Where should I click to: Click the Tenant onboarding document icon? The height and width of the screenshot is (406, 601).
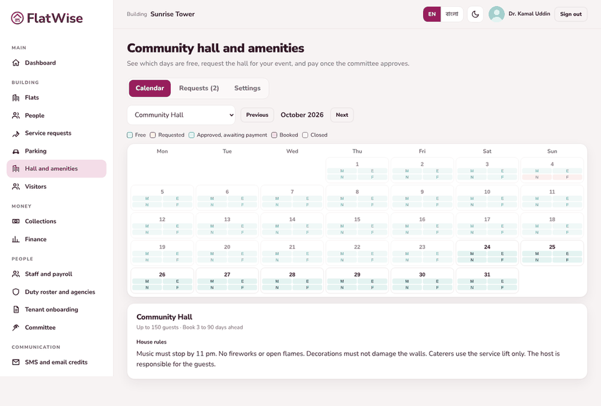(16, 309)
